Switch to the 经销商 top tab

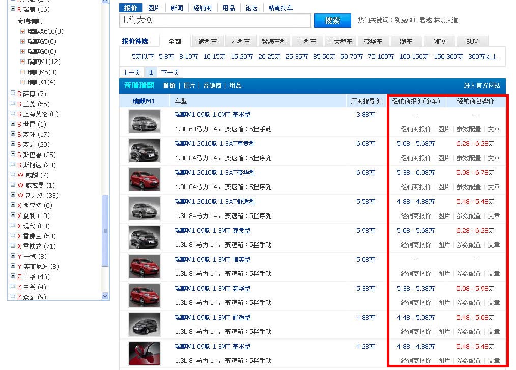(203, 8)
